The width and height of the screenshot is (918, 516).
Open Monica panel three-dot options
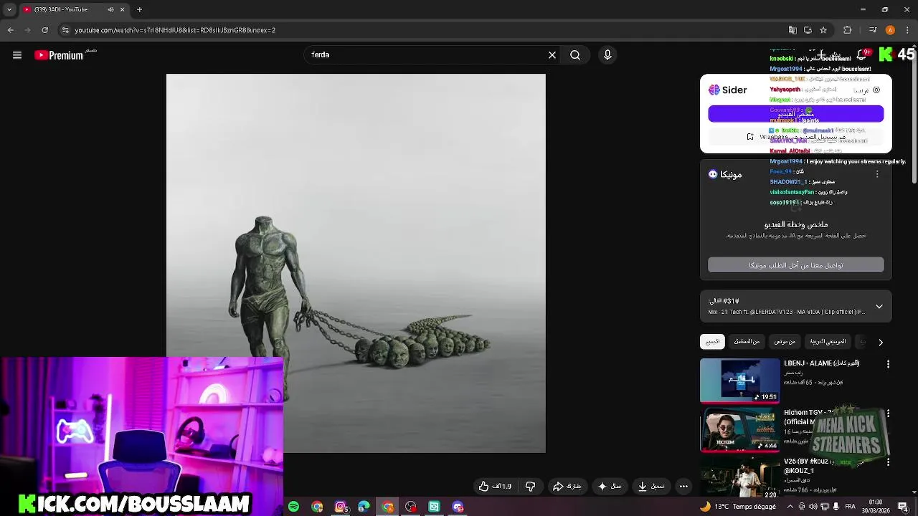point(876,174)
